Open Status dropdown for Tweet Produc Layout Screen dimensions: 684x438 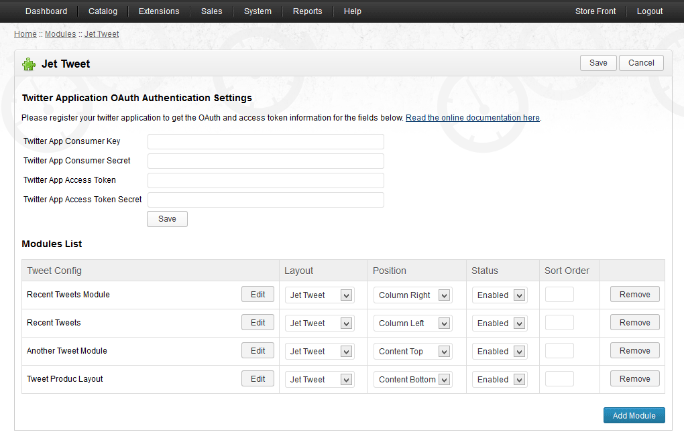point(500,379)
